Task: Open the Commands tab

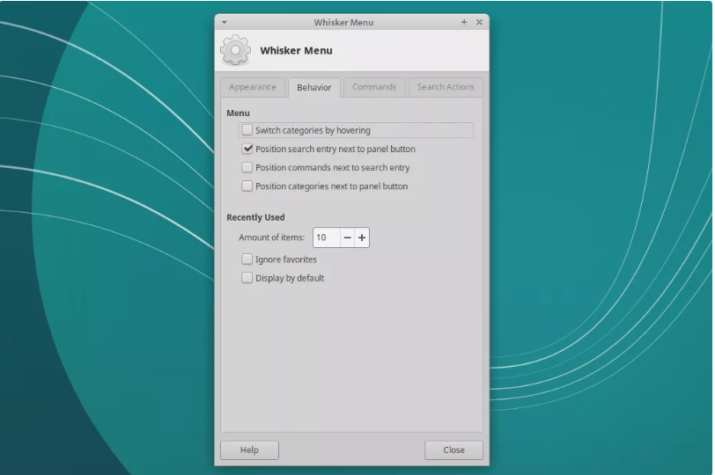Action: pyautogui.click(x=374, y=87)
